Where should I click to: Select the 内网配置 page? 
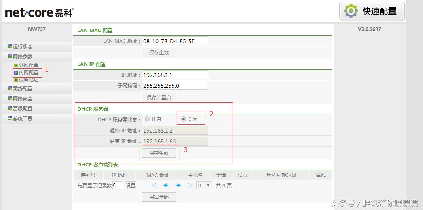(29, 73)
